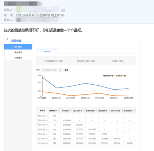Open the 时间 date range dropdown arrow
The width and height of the screenshot is (154, 151).
coord(60,70)
